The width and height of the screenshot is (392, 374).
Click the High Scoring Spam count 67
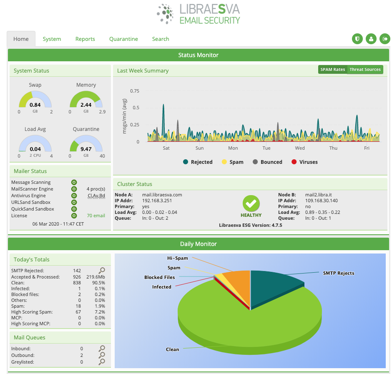tap(78, 312)
